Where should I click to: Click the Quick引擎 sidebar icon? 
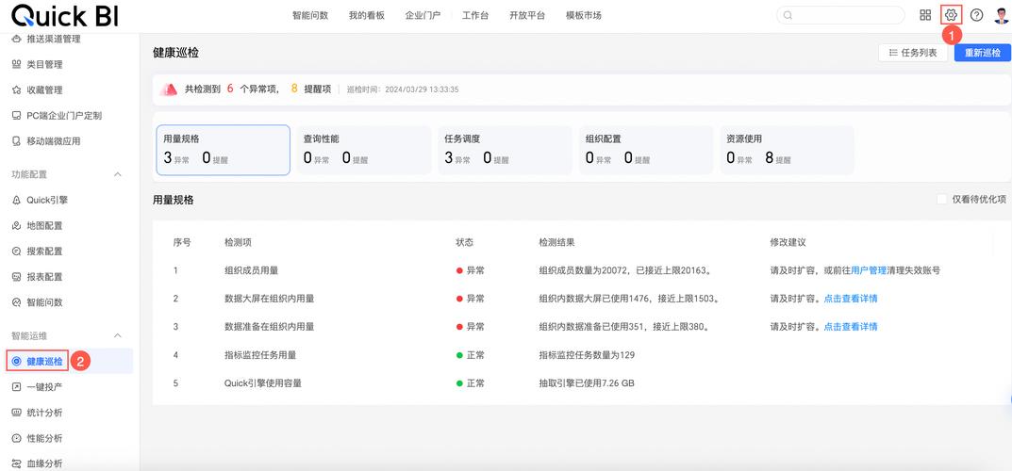[x=17, y=200]
